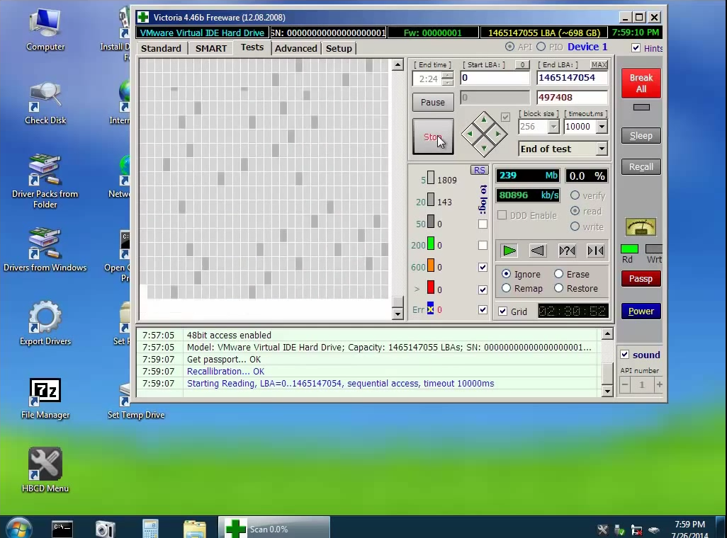
Task: Decrease the API number with minus
Action: pos(625,384)
